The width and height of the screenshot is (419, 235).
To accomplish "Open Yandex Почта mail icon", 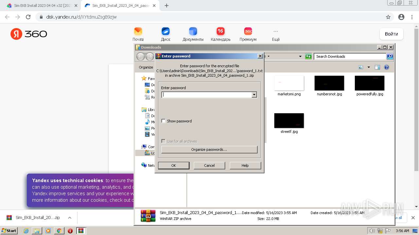I will [x=138, y=31].
